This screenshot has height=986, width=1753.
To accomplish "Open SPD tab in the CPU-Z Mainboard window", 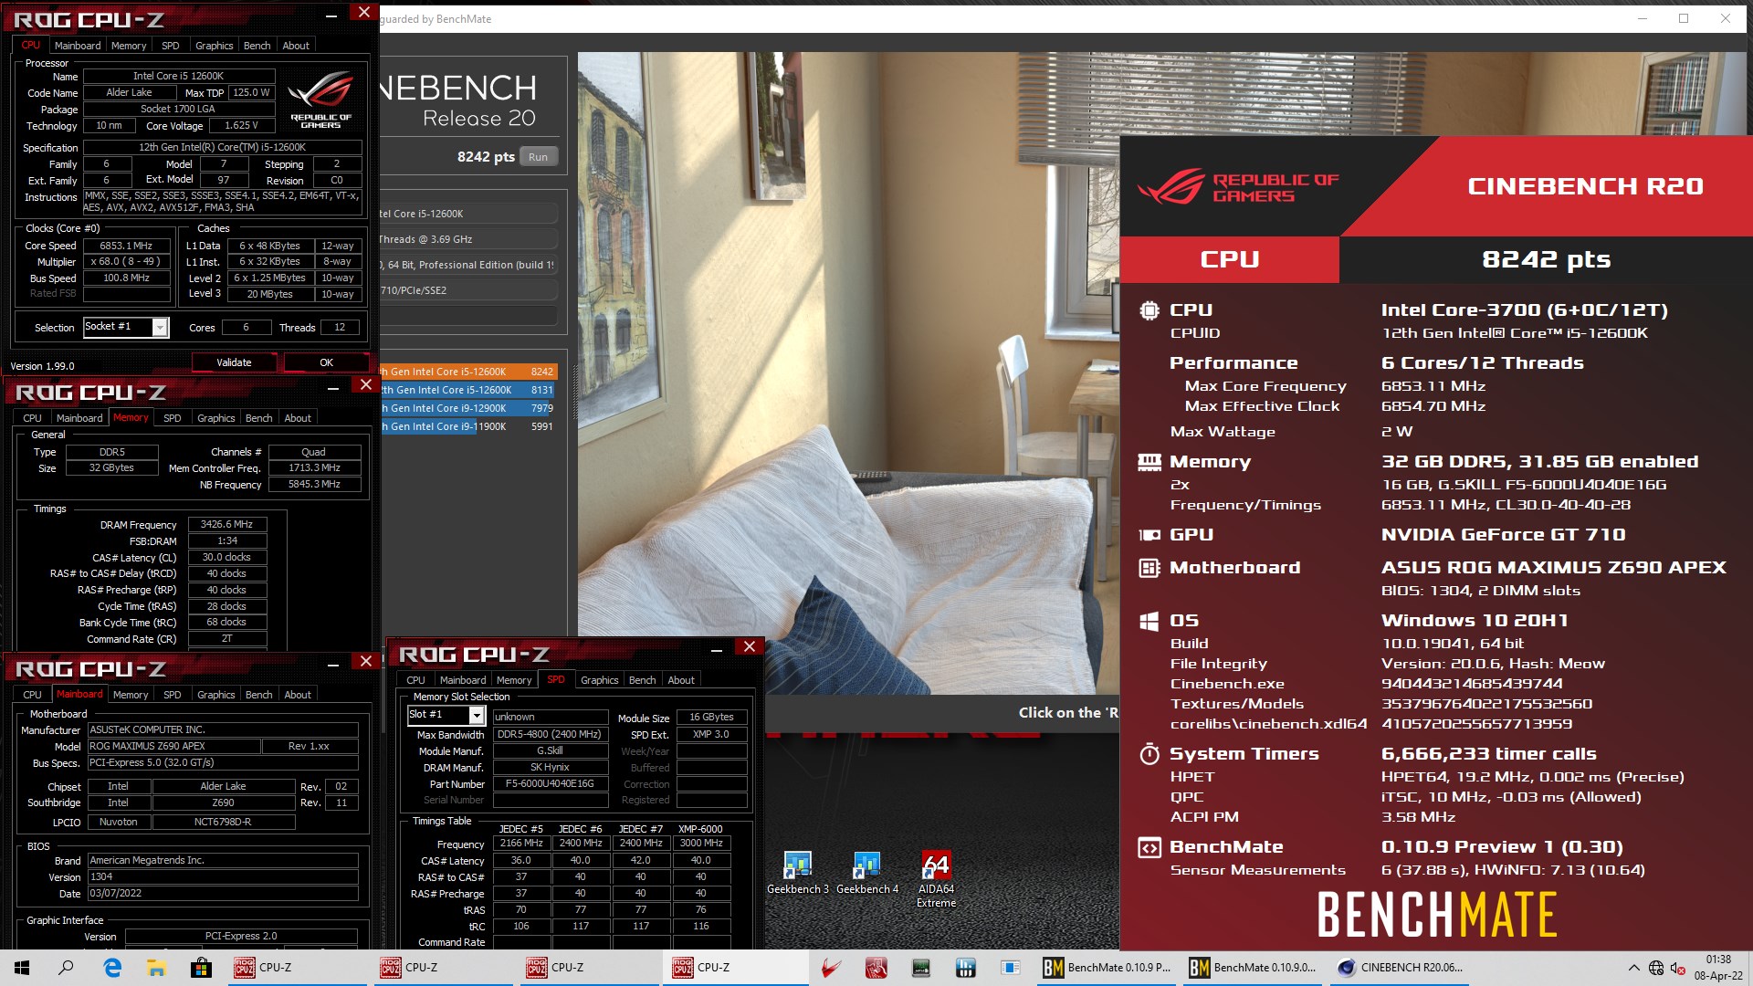I will pyautogui.click(x=173, y=695).
